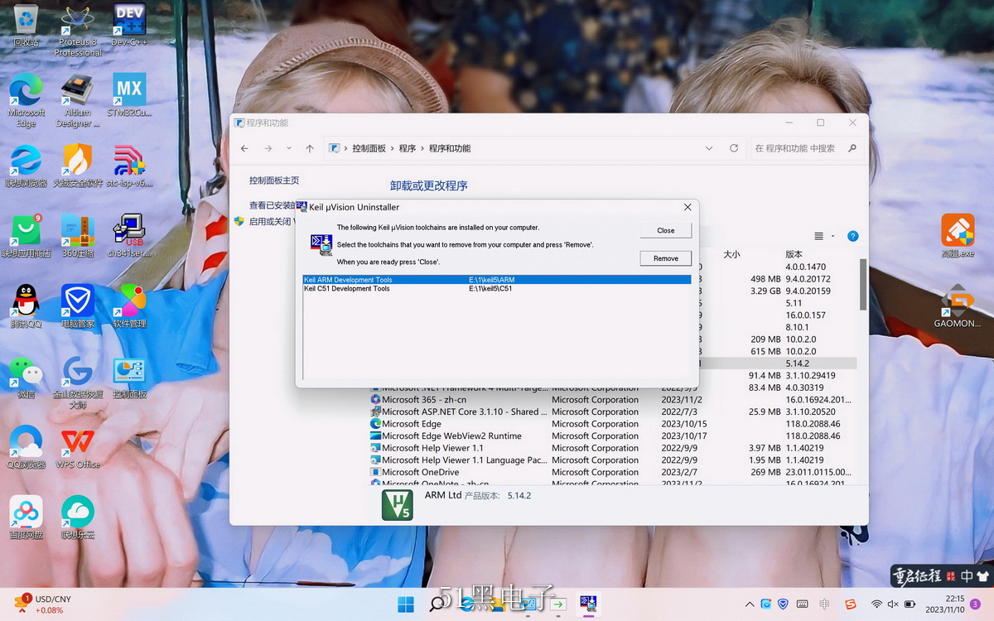Select Keil C51 Development Tools row

pyautogui.click(x=497, y=289)
